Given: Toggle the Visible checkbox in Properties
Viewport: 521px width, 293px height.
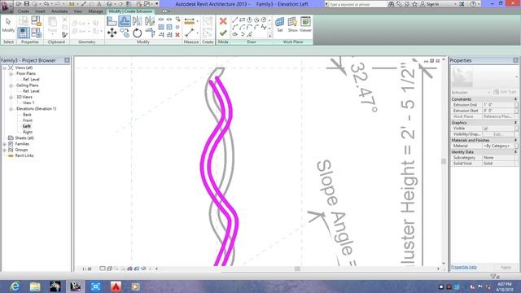Looking at the screenshot, I should click(486, 129).
